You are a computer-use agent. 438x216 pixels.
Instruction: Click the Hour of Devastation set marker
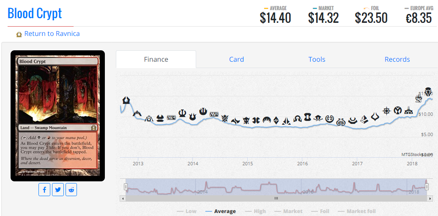pyautogui.click(x=375, y=116)
